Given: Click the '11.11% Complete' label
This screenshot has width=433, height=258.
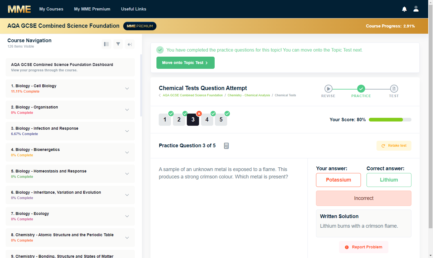Looking at the screenshot, I should 25,91.
